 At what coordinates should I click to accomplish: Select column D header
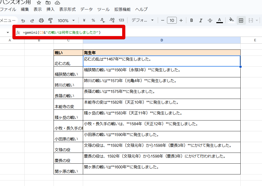[x=162, y=40]
